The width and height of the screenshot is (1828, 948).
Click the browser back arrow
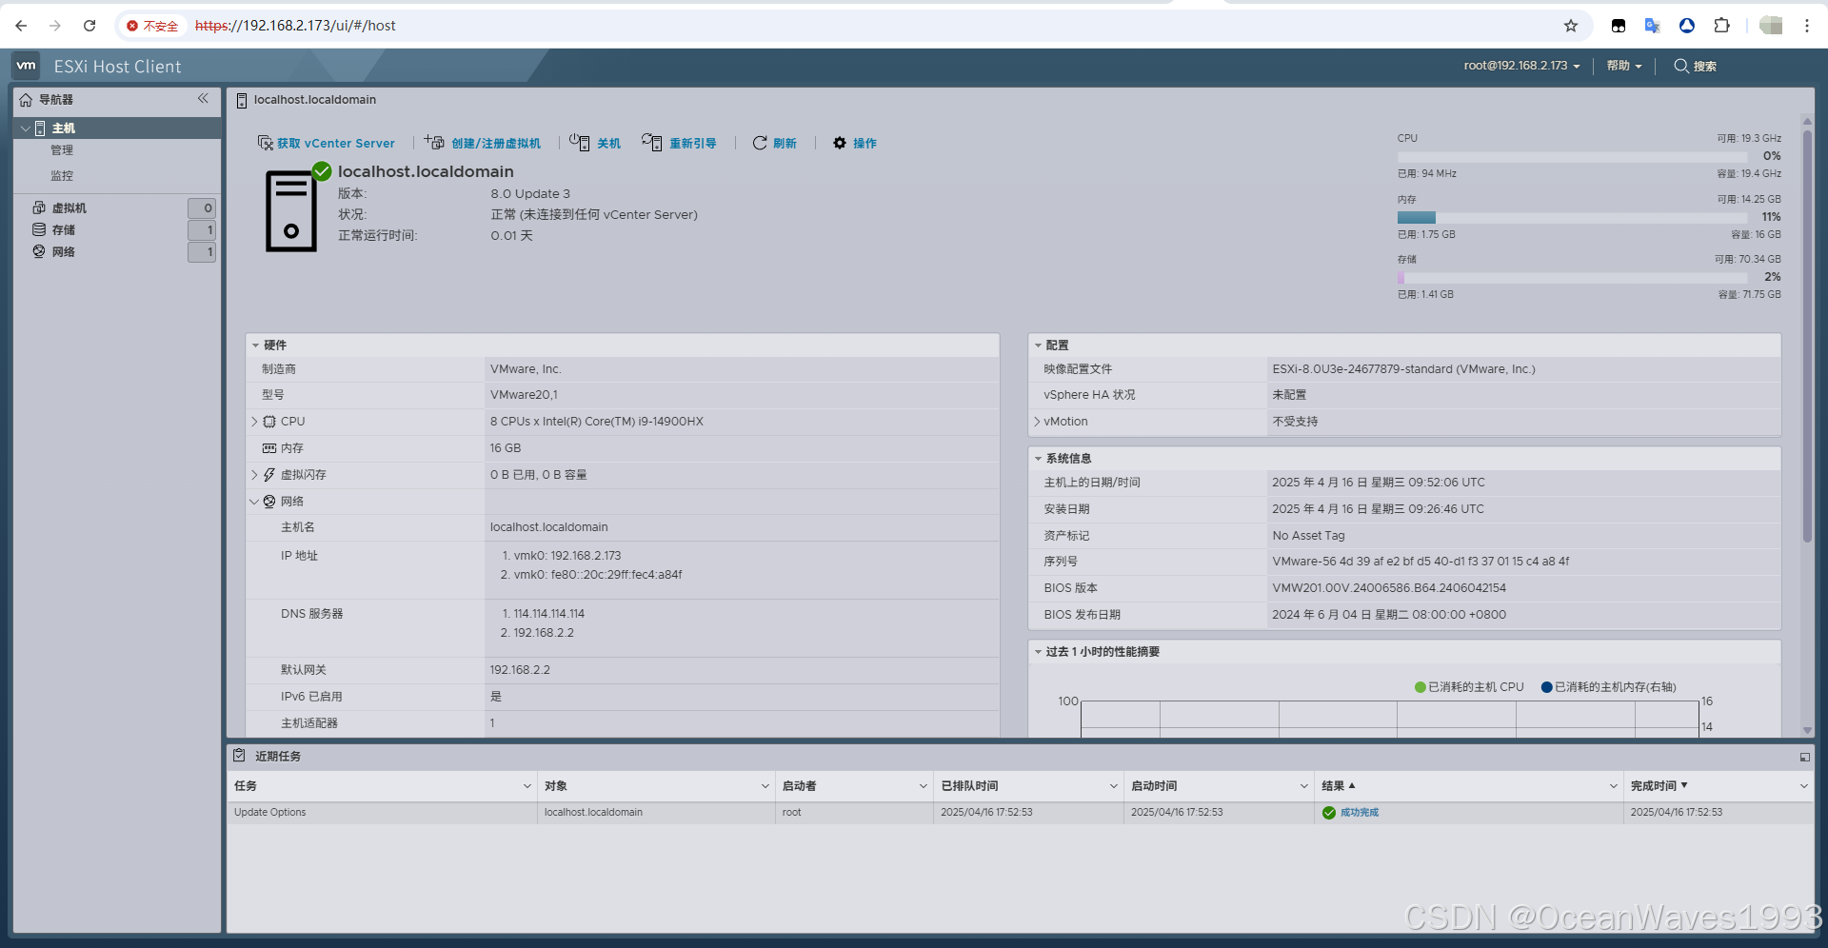pyautogui.click(x=21, y=26)
